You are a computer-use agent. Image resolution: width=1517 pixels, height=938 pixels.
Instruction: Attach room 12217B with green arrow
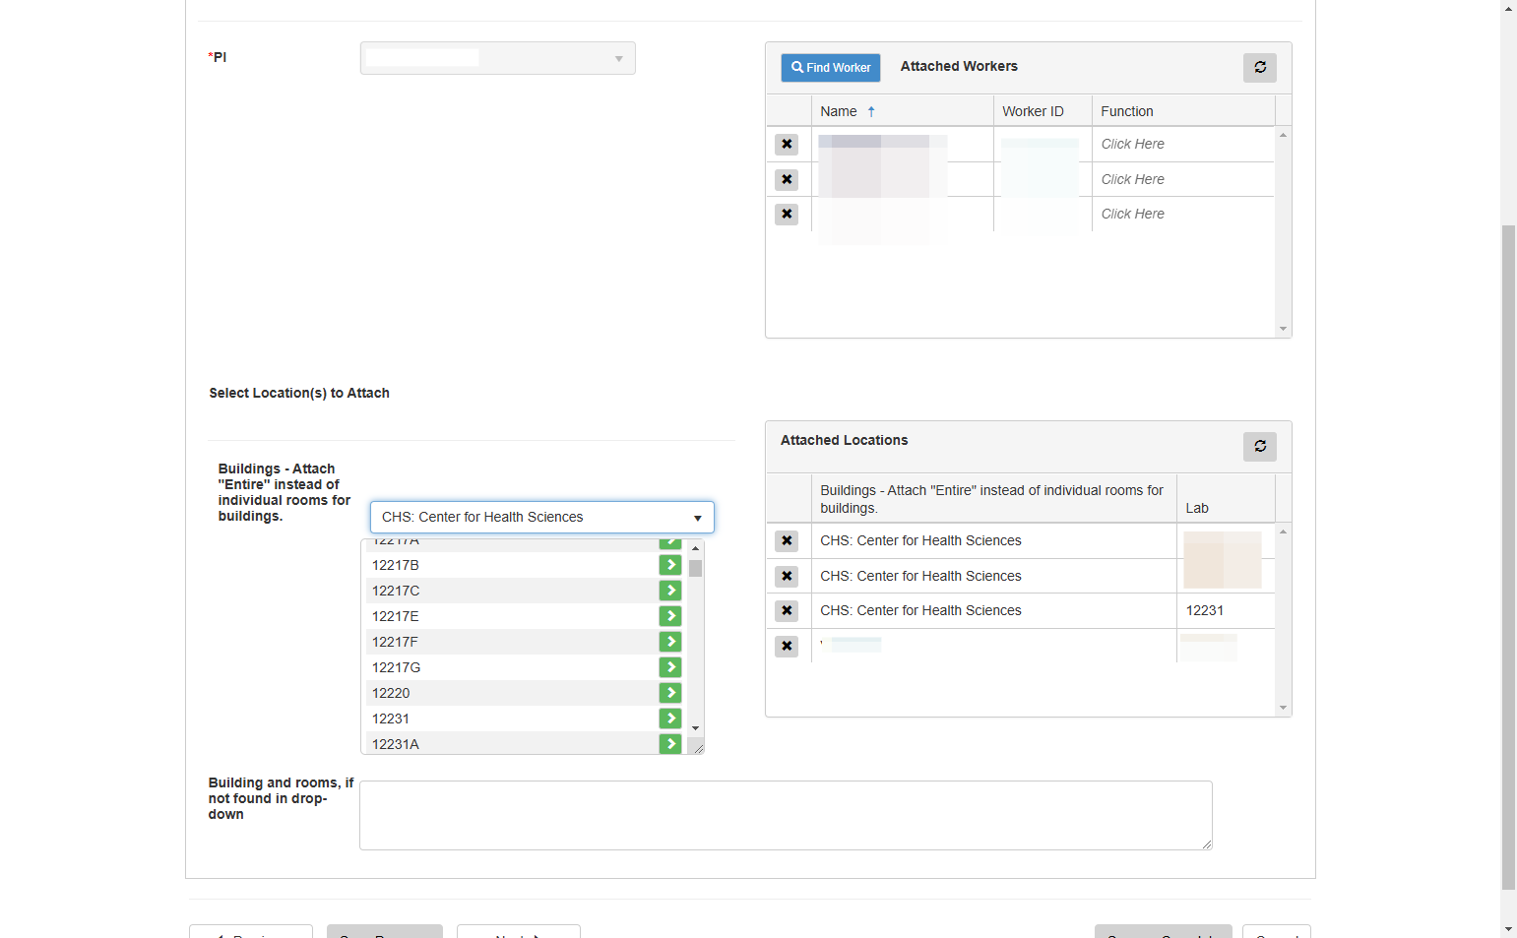coord(670,565)
